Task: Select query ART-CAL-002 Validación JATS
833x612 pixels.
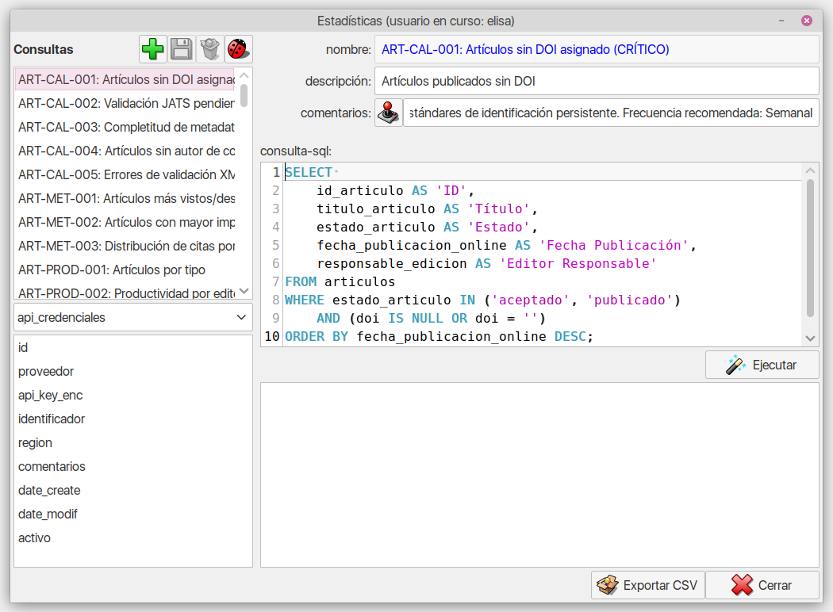Action: (x=126, y=103)
